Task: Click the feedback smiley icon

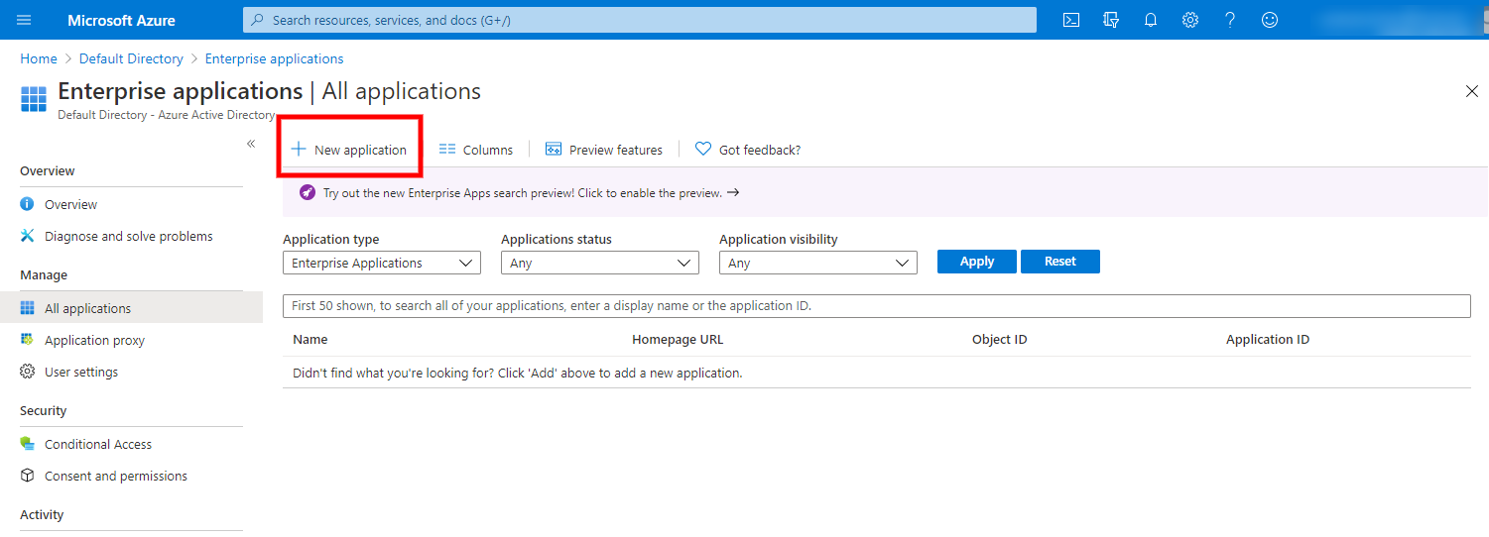Action: coord(1270,20)
